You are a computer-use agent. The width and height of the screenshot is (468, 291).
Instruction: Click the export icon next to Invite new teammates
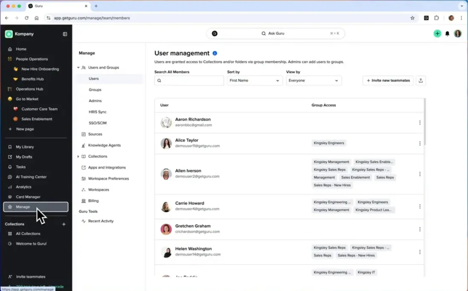coord(421,81)
